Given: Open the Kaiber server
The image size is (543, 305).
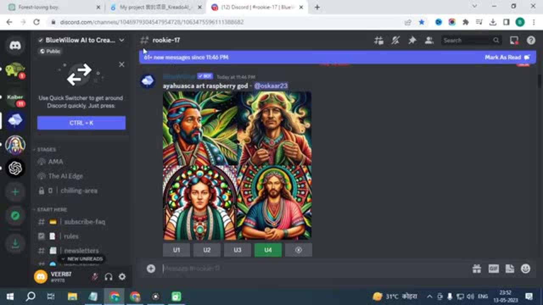Looking at the screenshot, I should (15, 98).
